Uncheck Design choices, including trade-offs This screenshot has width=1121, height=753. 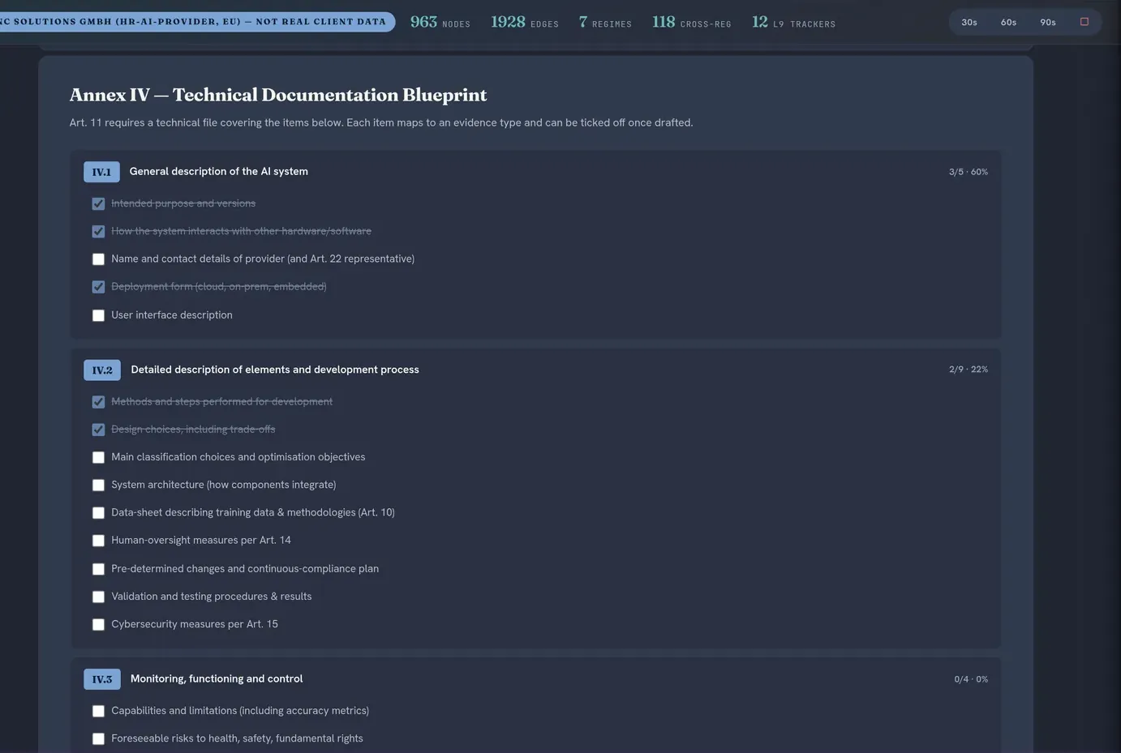point(98,430)
